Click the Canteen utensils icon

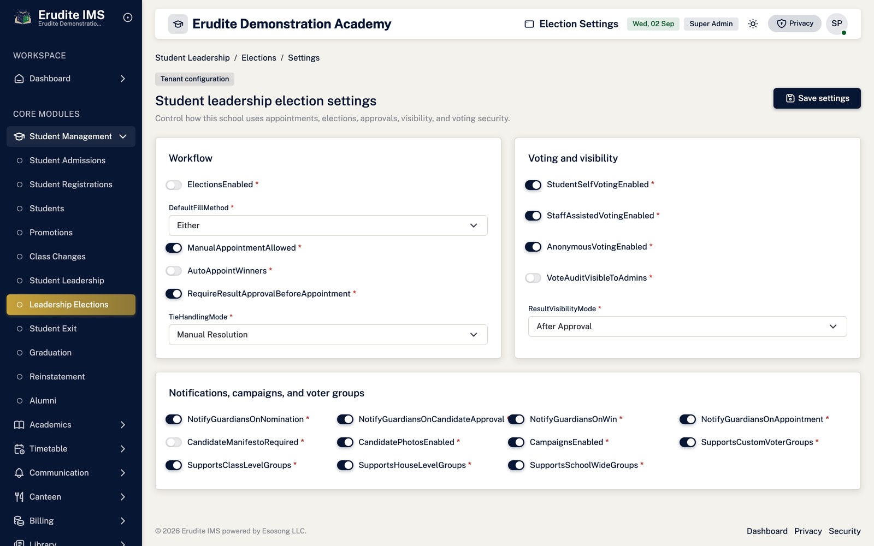click(x=19, y=497)
